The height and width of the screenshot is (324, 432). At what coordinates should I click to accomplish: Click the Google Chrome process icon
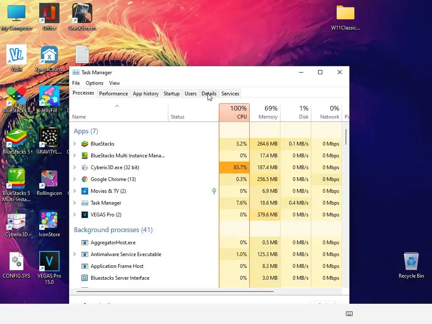(x=84, y=179)
